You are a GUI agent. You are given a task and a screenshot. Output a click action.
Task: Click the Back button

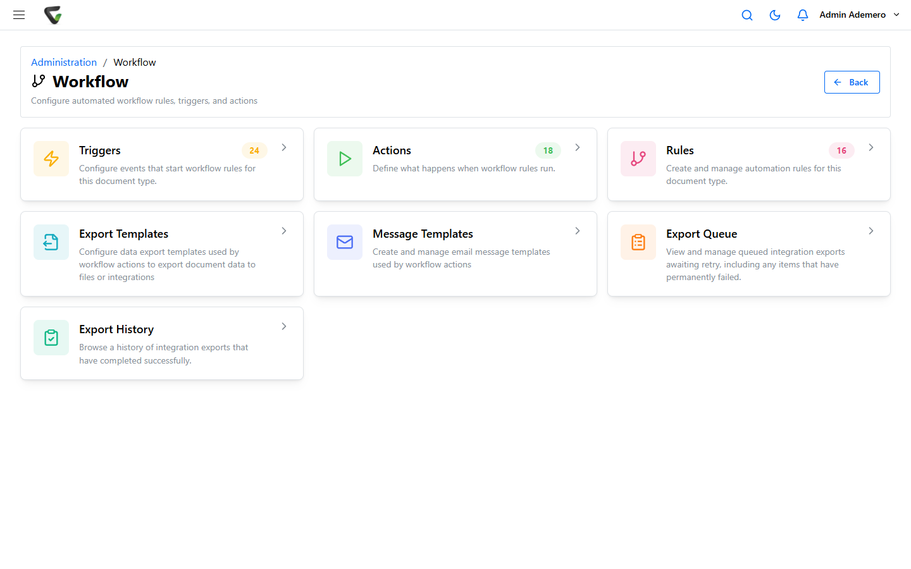pos(852,82)
